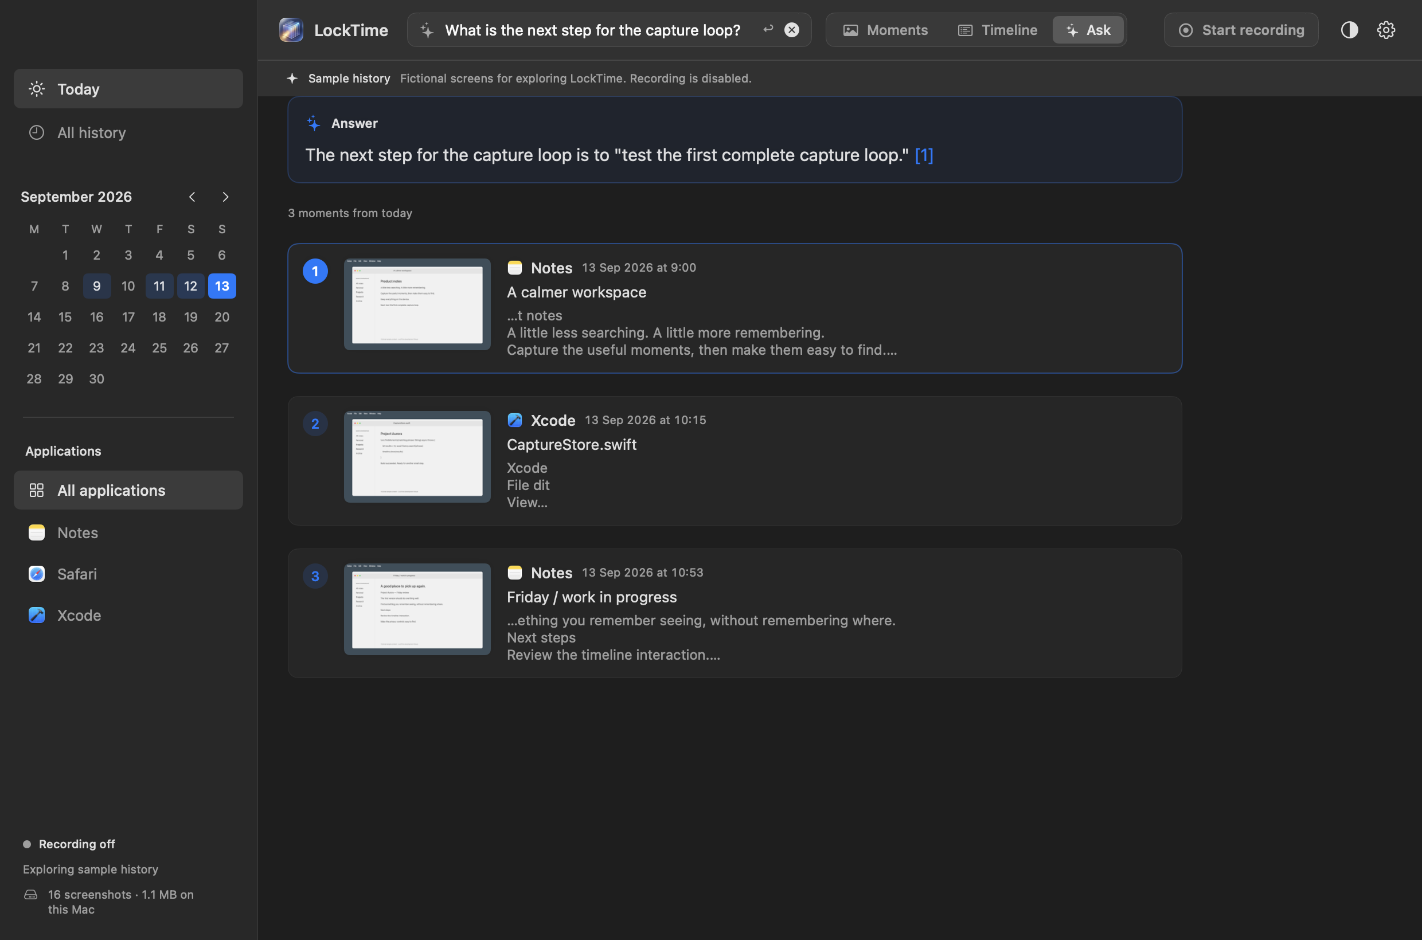Click the '3 moments from today' label
This screenshot has width=1422, height=940.
pos(350,213)
